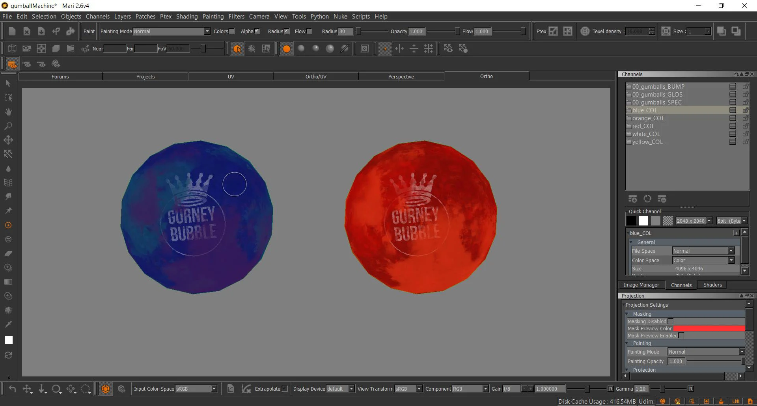Click the Ptex first square icon
The height and width of the screenshot is (406, 757).
click(553, 31)
